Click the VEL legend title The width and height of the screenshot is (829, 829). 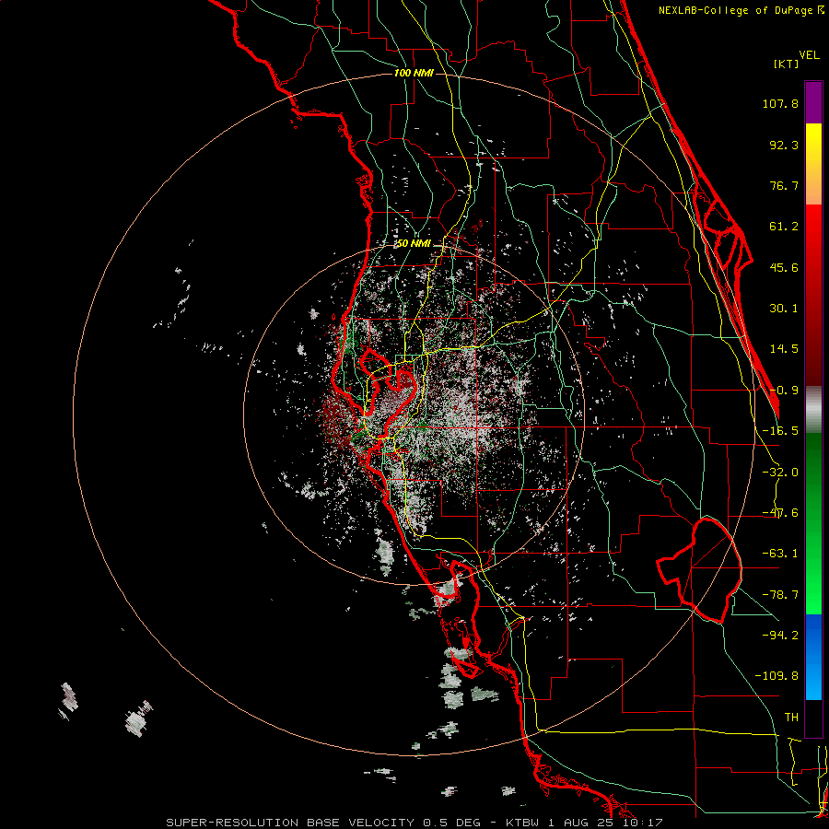pyautogui.click(x=809, y=55)
